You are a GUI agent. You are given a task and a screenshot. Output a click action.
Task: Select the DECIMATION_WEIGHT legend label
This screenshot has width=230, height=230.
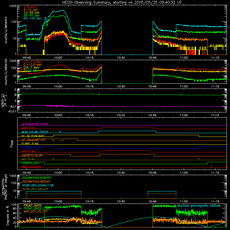pos(37,182)
